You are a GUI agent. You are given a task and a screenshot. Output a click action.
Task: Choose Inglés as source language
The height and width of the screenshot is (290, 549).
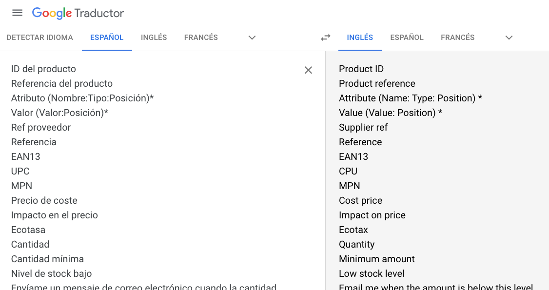tap(154, 38)
